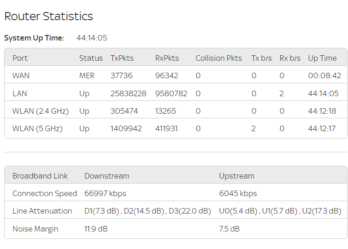Click the Broadband Link header cell
The height and width of the screenshot is (249, 348).
tap(40, 176)
